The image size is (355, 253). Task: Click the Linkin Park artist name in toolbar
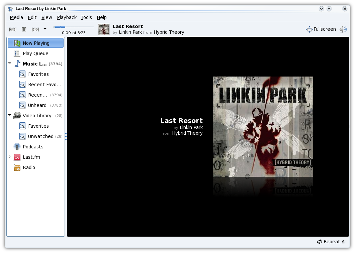click(130, 32)
